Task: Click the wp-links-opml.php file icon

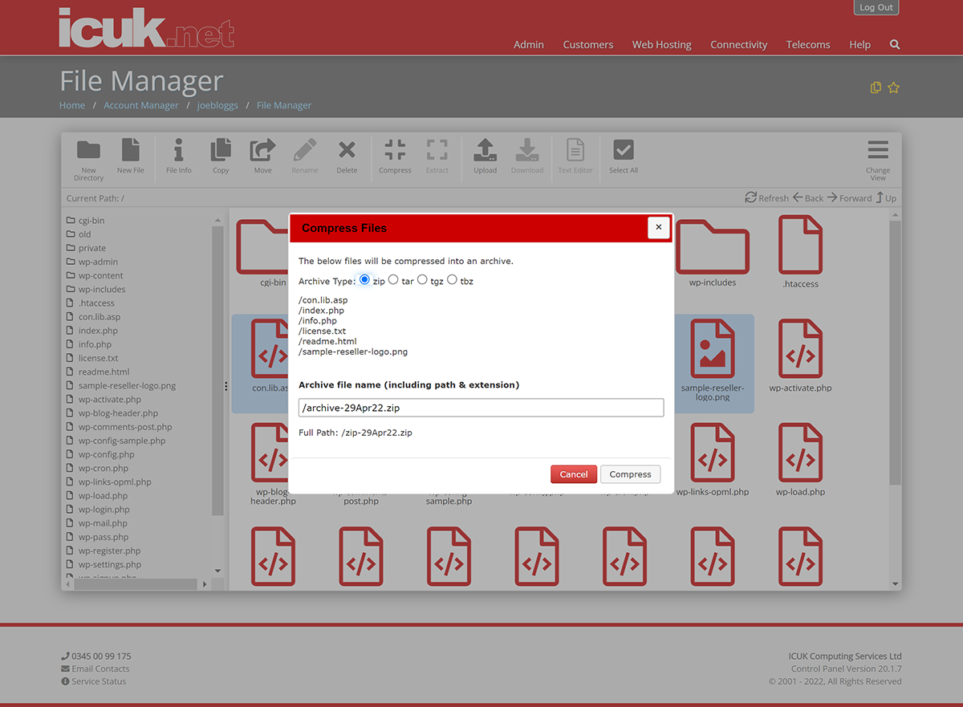Action: tap(713, 453)
